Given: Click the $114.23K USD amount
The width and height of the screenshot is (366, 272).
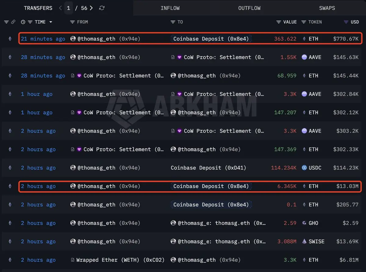Looking at the screenshot, I should (346, 168).
